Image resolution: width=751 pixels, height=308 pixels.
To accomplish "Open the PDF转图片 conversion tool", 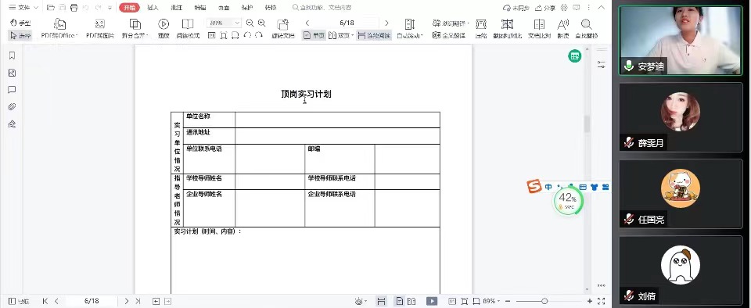I will coord(100,29).
